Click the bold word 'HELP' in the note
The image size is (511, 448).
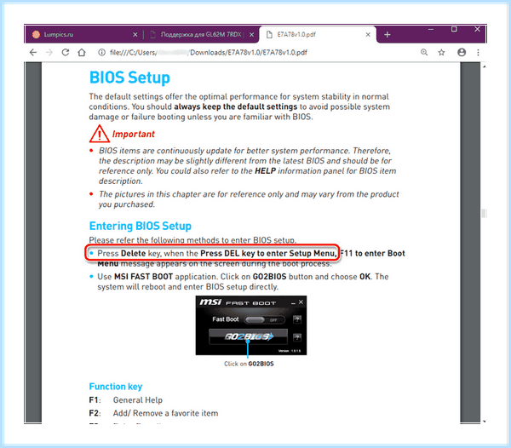point(265,171)
